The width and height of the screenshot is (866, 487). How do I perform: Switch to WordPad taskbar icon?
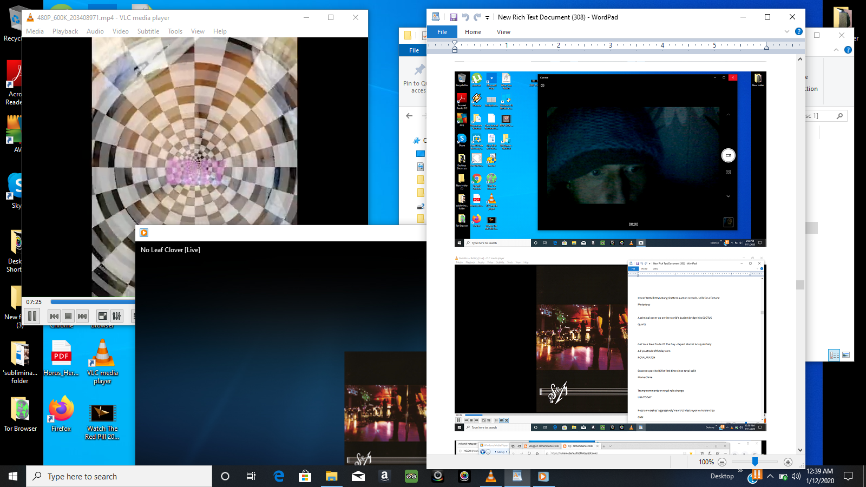tap(517, 476)
